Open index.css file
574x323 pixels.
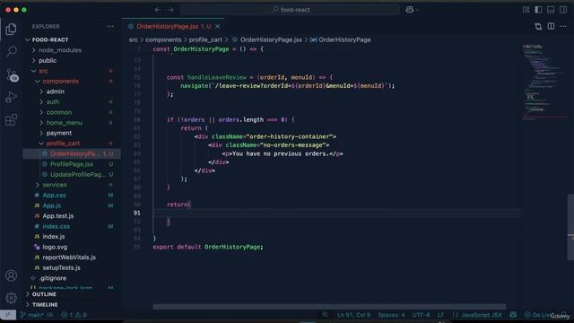72,226
